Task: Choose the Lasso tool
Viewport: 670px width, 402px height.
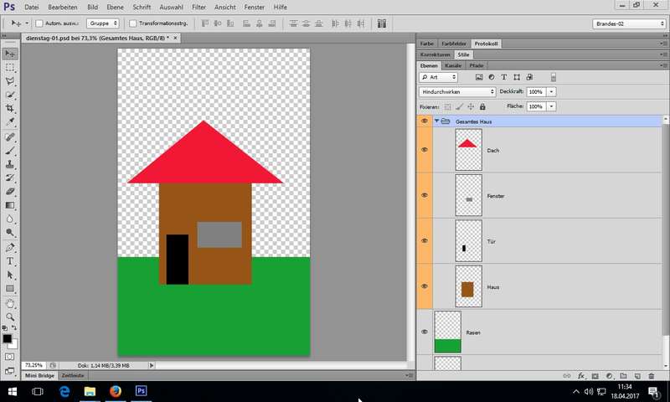Action: tap(10, 81)
